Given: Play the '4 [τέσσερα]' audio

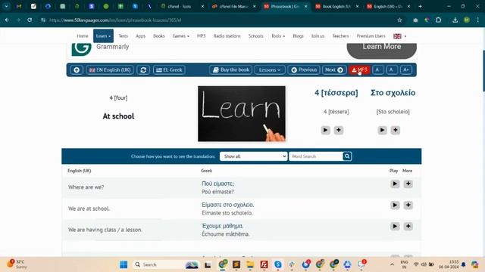Looking at the screenshot, I should point(325,130).
